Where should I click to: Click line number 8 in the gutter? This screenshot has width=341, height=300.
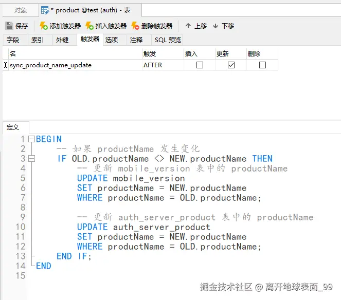(23, 208)
